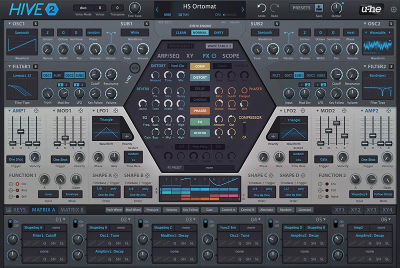Click the LFO1 polarity plus icon
This screenshot has height=268, width=400.
126,137
